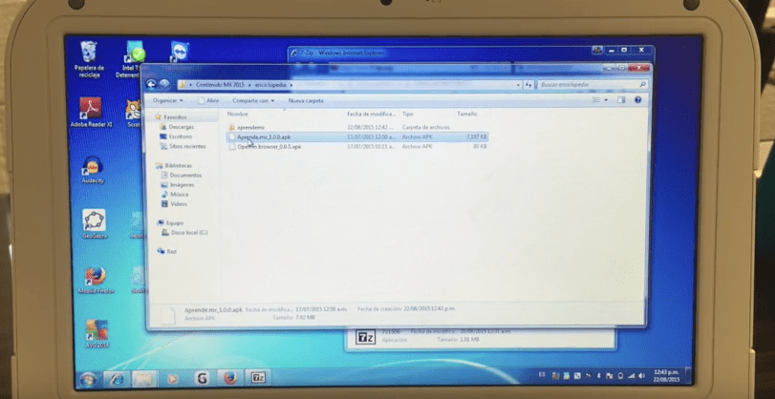Click the Internet Explorer window title bar behind
775x399 pixels.
(x=440, y=52)
